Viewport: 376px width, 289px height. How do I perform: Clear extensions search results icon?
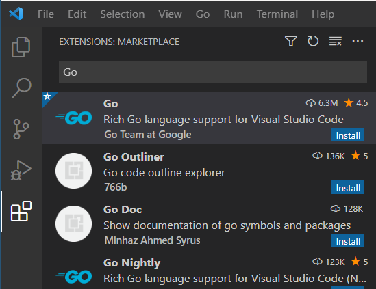coord(335,41)
